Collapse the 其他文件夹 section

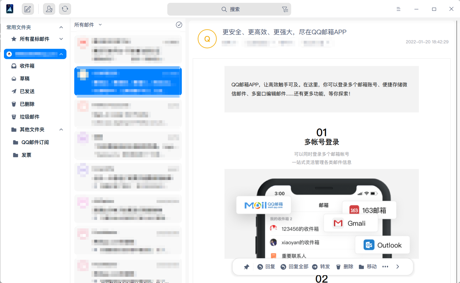pyautogui.click(x=61, y=129)
